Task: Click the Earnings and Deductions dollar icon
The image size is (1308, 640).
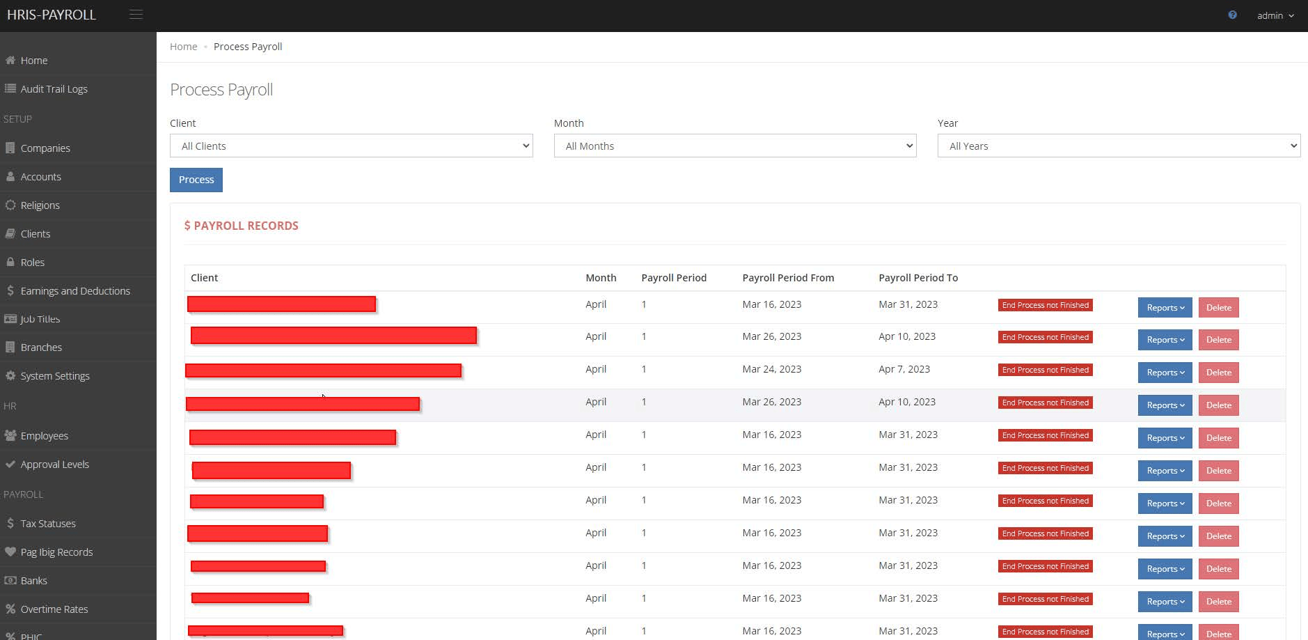Action: point(10,290)
